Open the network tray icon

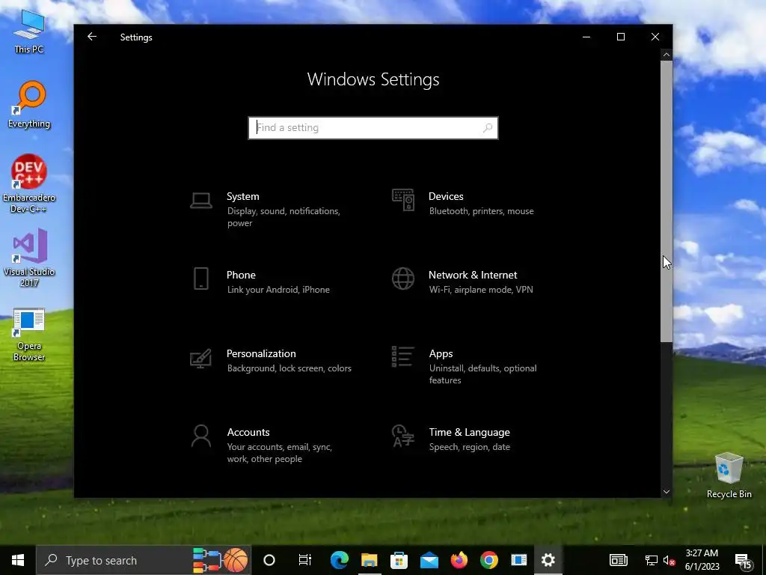point(652,560)
